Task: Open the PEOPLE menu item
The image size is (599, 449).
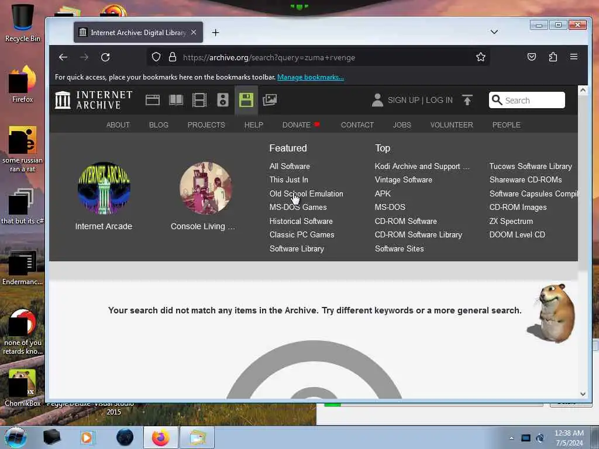Action: [506, 125]
